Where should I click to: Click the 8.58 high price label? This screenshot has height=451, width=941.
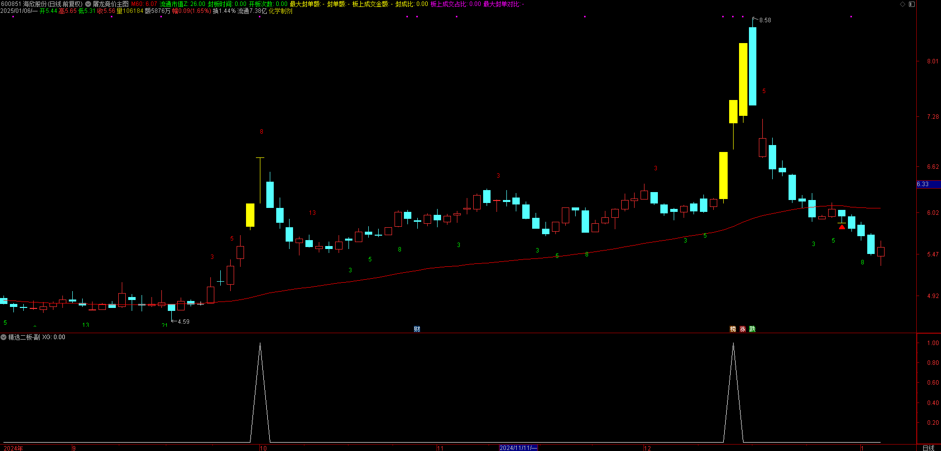point(765,20)
